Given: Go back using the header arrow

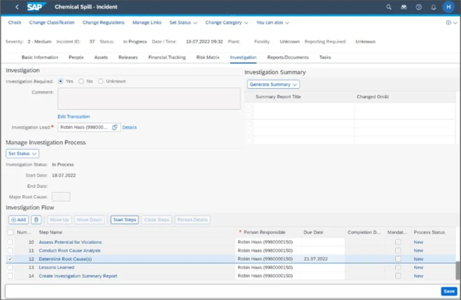Looking at the screenshot, I should 17,7.
